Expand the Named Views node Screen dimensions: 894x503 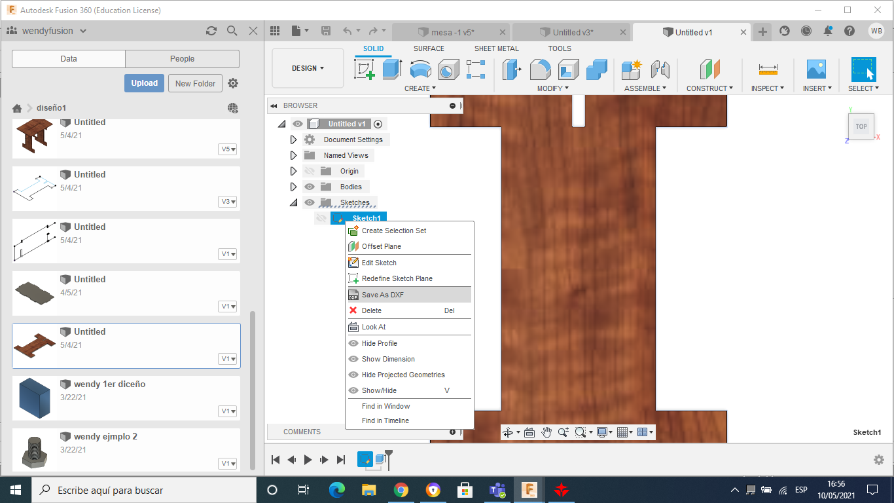tap(294, 155)
